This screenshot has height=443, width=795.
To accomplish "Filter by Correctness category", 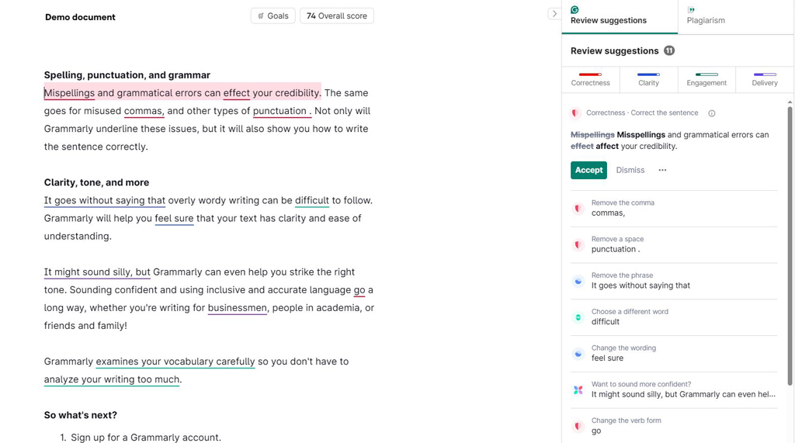I will click(x=591, y=80).
